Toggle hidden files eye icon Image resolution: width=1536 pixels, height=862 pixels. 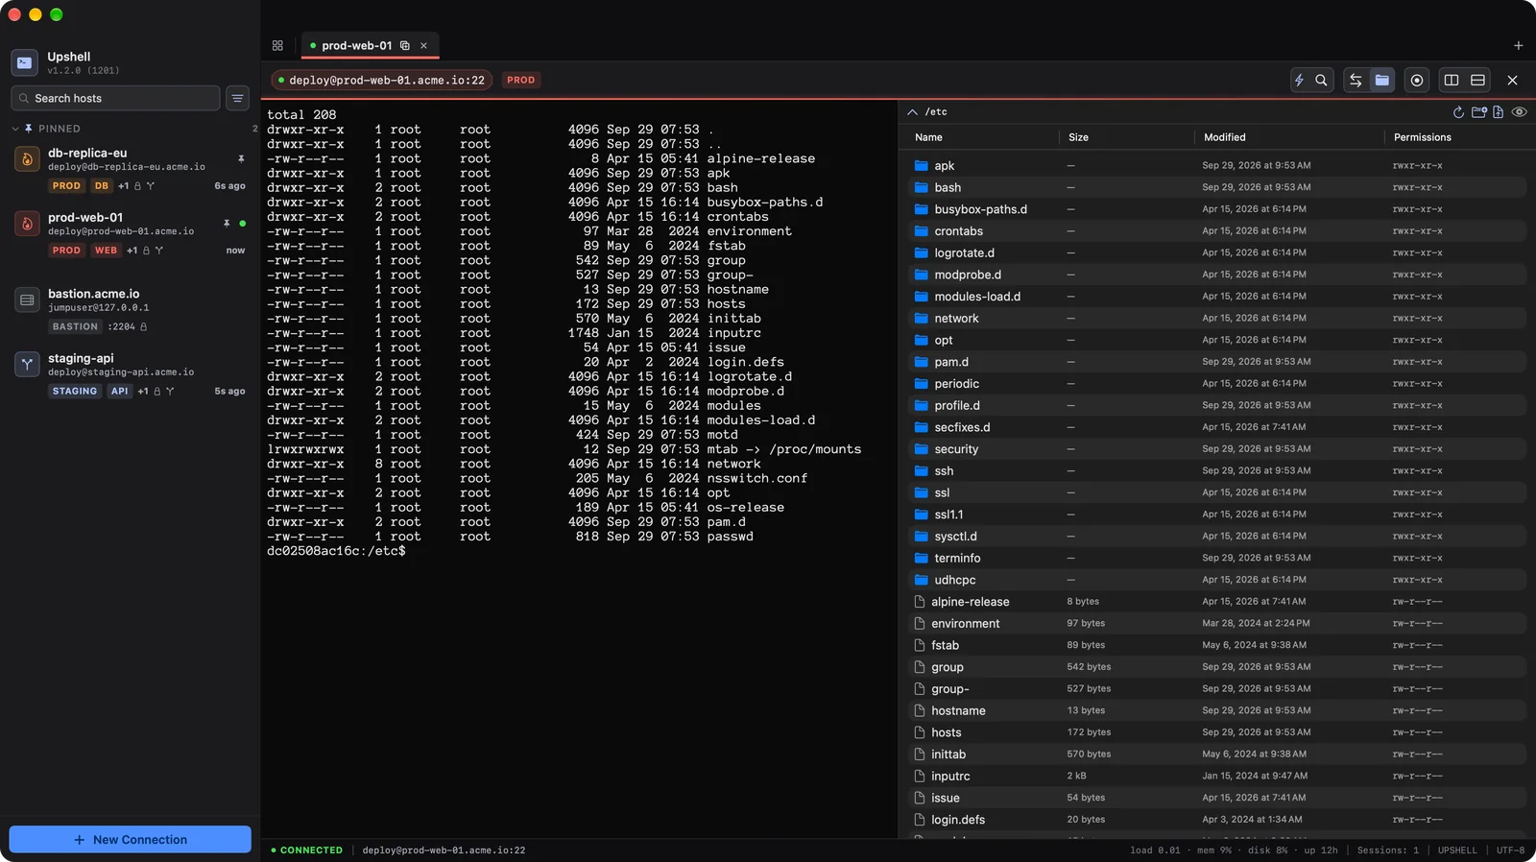1519,112
